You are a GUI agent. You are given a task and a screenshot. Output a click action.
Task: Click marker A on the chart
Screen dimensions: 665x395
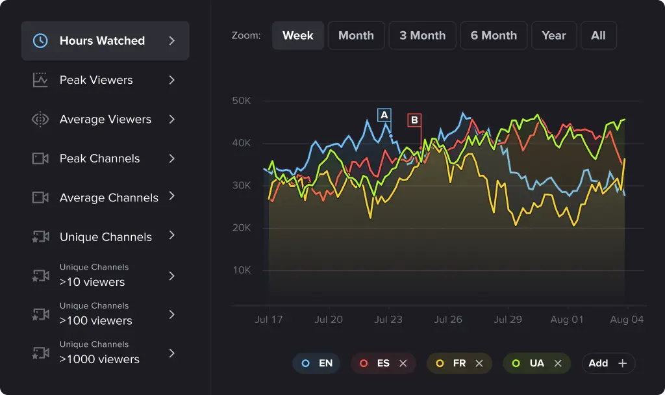(384, 115)
